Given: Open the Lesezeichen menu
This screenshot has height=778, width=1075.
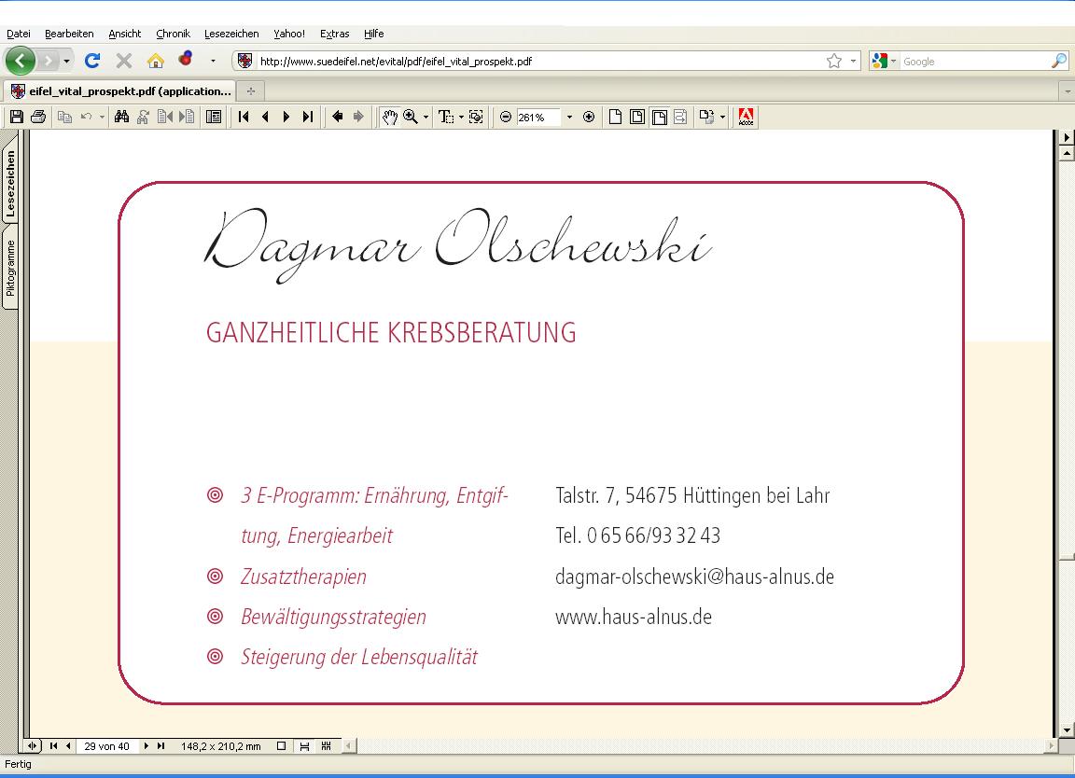Looking at the screenshot, I should (x=231, y=34).
